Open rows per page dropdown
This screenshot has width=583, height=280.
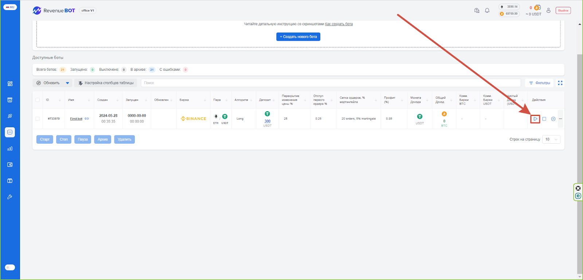pos(551,139)
